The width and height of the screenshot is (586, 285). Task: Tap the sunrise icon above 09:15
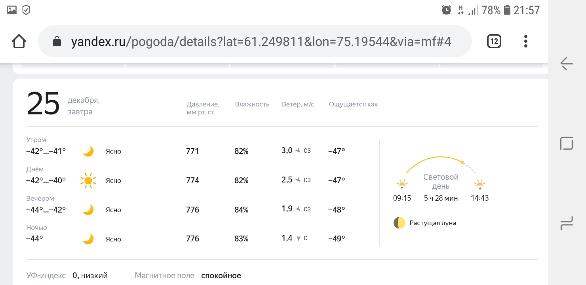pos(402,184)
